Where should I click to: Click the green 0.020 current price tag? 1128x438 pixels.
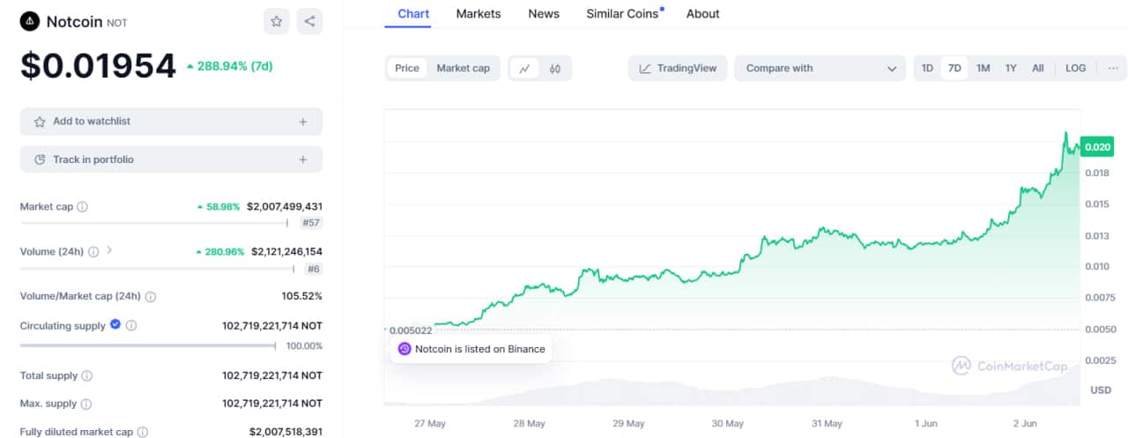pos(1096,147)
